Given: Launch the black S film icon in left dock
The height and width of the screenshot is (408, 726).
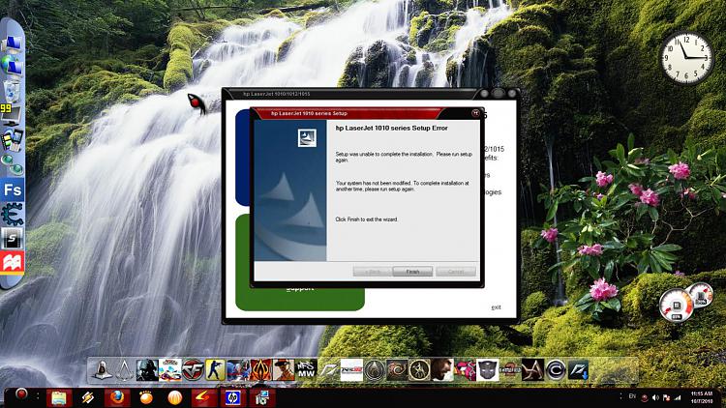Looking at the screenshot, I should tap(12, 239).
